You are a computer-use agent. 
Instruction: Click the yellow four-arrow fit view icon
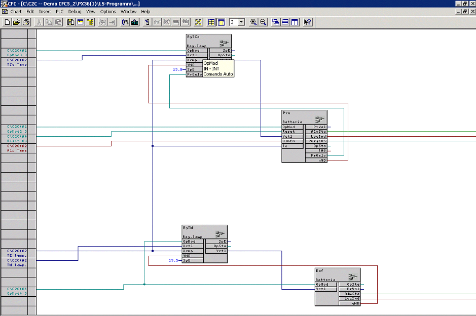click(x=198, y=22)
